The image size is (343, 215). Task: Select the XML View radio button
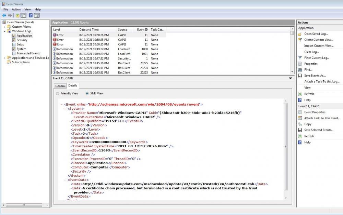87,93
